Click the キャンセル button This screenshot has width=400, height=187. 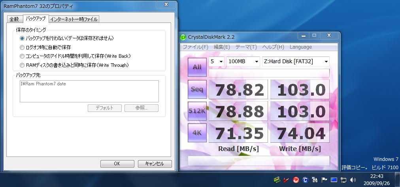155,164
